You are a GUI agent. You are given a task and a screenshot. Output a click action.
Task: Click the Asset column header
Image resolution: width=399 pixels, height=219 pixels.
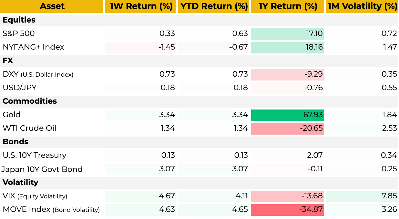(x=52, y=6)
